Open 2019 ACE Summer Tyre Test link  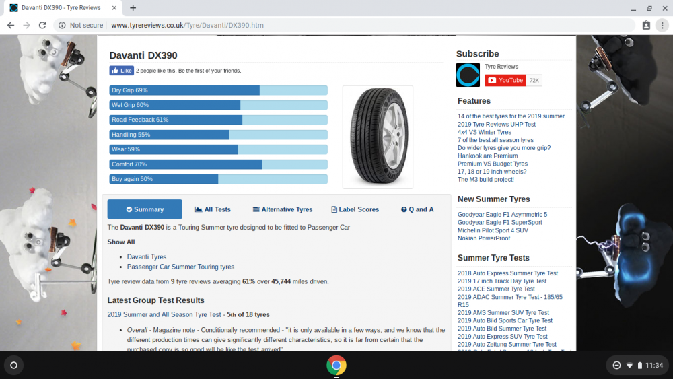point(496,289)
